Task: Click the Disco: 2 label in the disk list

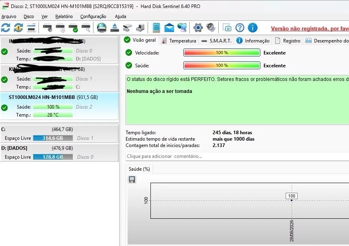Action: (x=84, y=107)
